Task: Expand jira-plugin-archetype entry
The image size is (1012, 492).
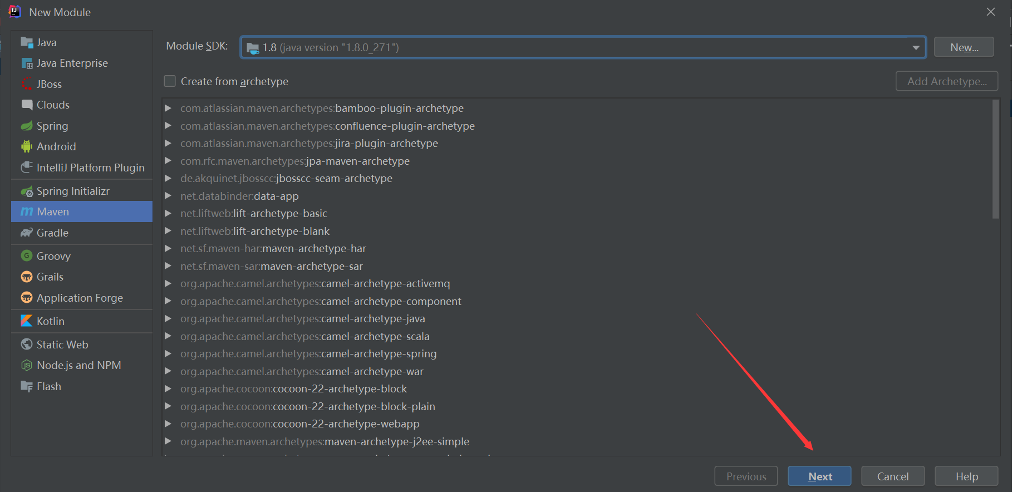Action: [x=168, y=143]
